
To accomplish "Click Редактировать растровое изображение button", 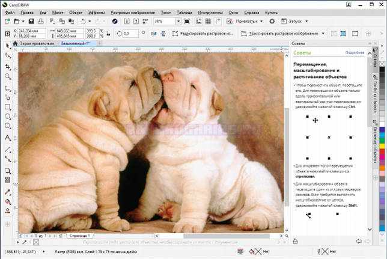I will (203, 34).
